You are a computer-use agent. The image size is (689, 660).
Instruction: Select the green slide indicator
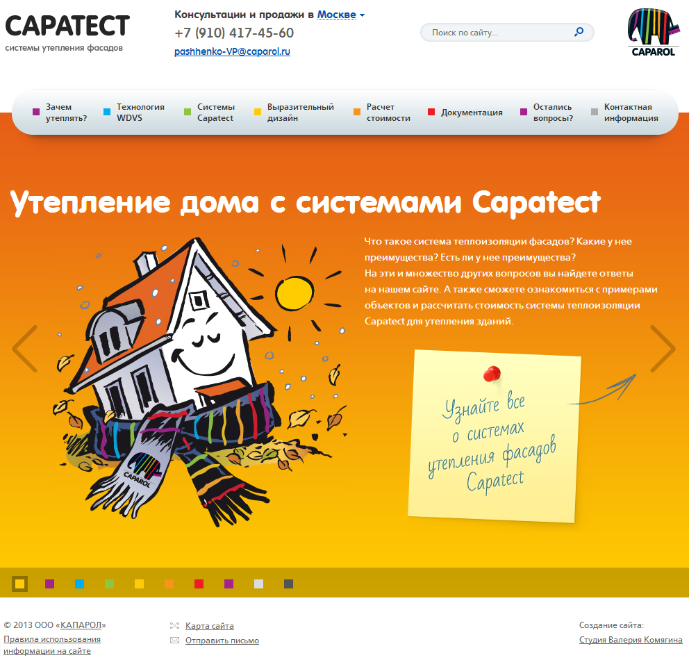pyautogui.click(x=110, y=584)
